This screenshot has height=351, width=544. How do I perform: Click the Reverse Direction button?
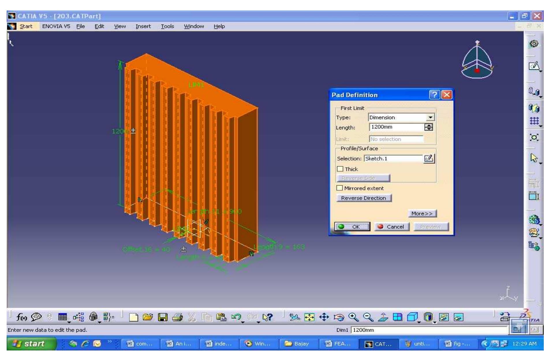coord(364,198)
